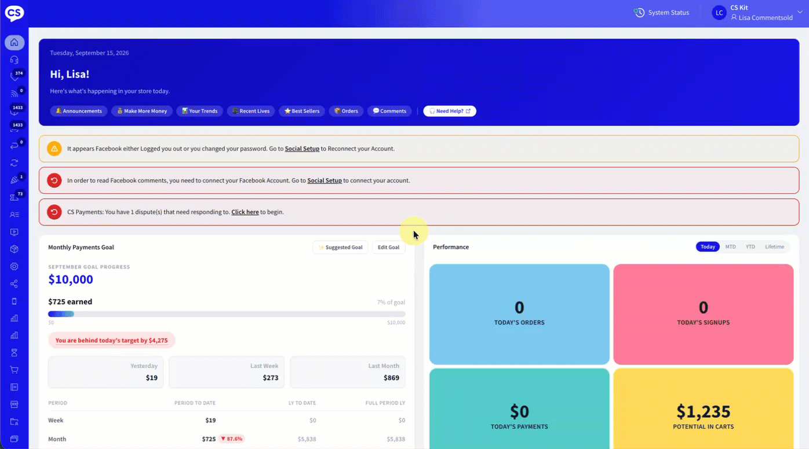Open the video screen icon in sidebar
Viewport: 809px width, 449px height.
[x=14, y=232]
